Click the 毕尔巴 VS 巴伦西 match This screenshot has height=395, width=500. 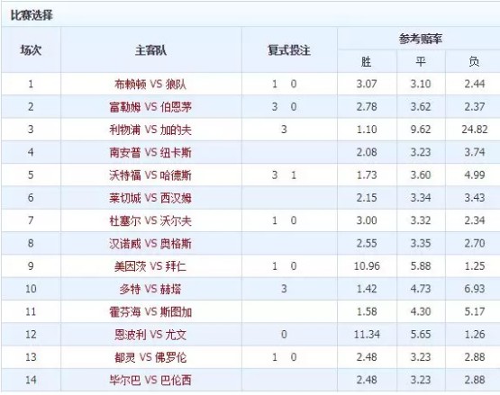click(150, 380)
